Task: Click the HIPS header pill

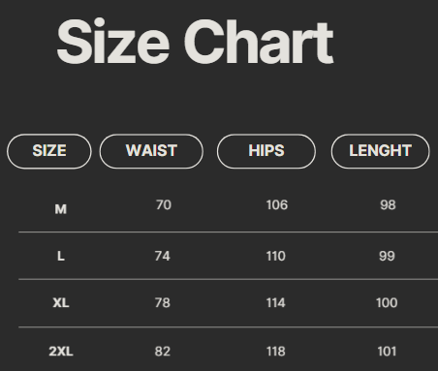Action: click(x=266, y=151)
